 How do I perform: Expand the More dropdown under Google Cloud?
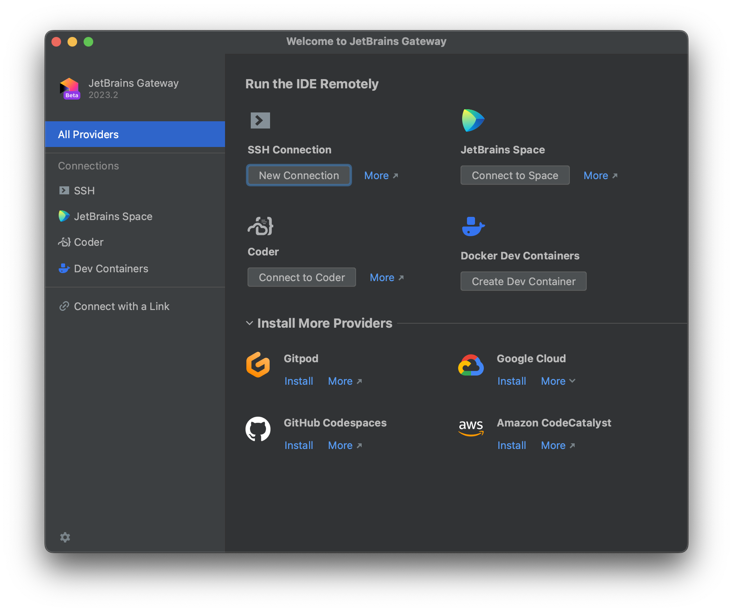tap(558, 381)
